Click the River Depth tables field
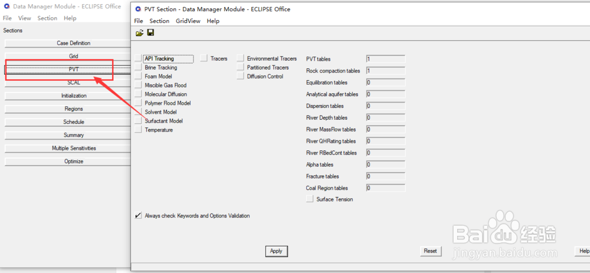This screenshot has height=273, width=590. tap(386, 118)
